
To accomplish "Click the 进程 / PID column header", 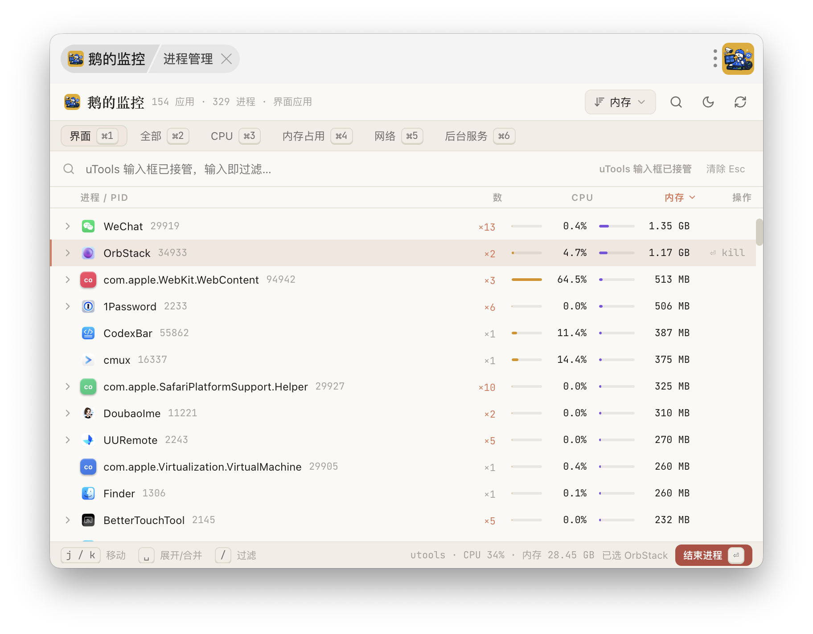I will (x=104, y=197).
